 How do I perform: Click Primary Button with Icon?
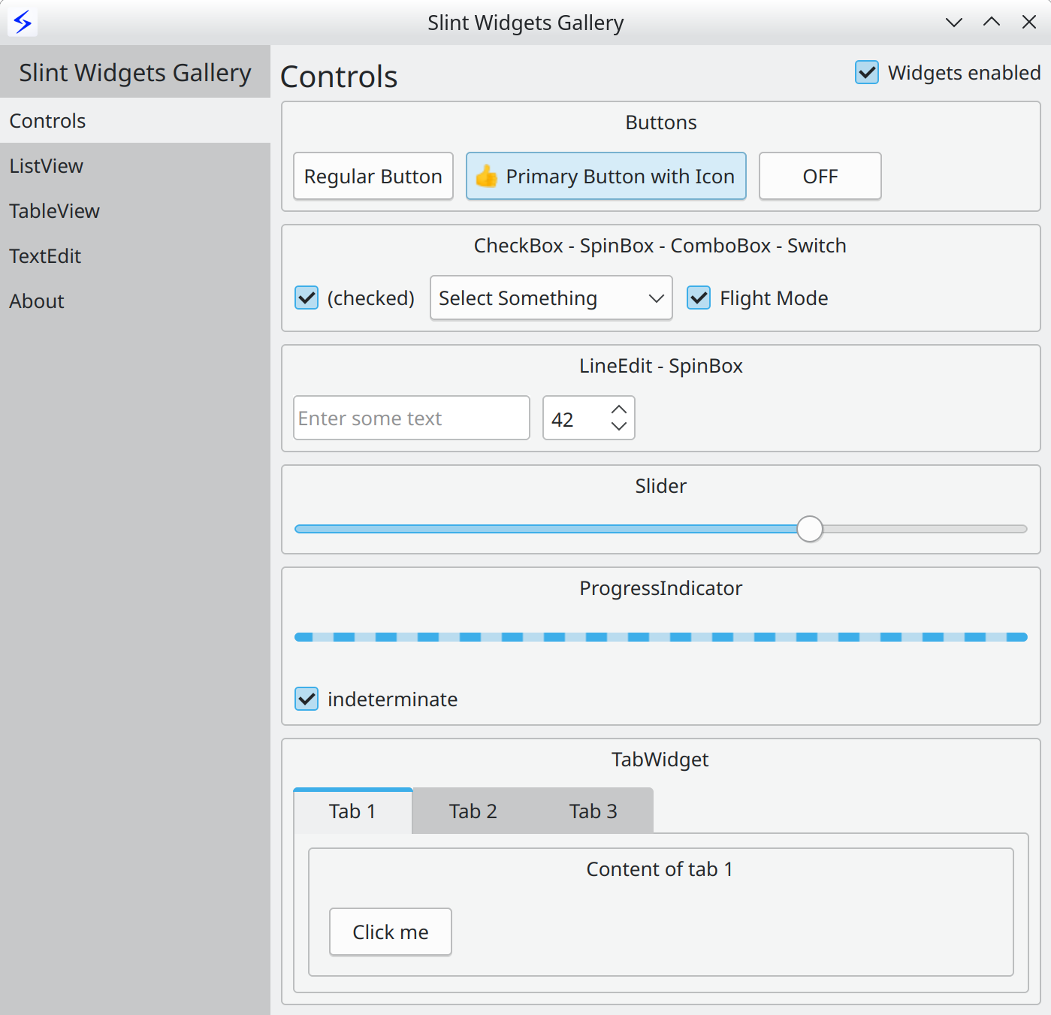pos(606,176)
